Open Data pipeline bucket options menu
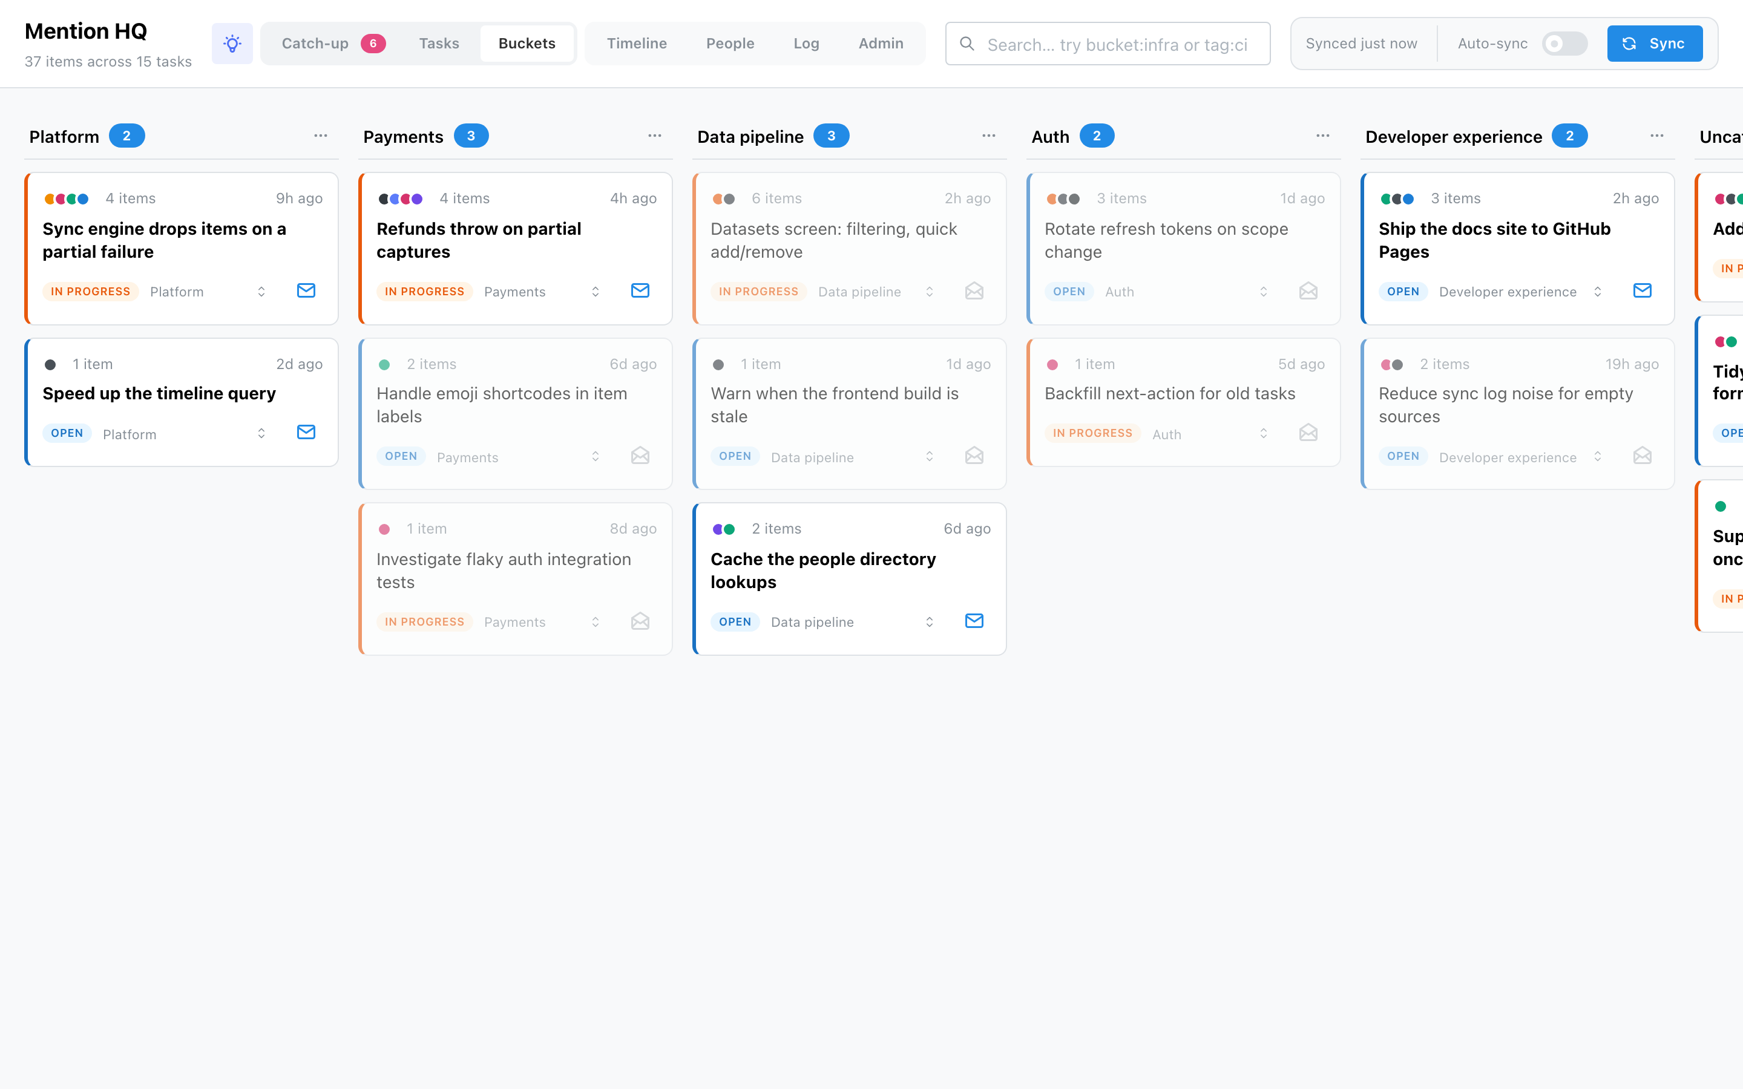1743x1089 pixels. [989, 136]
